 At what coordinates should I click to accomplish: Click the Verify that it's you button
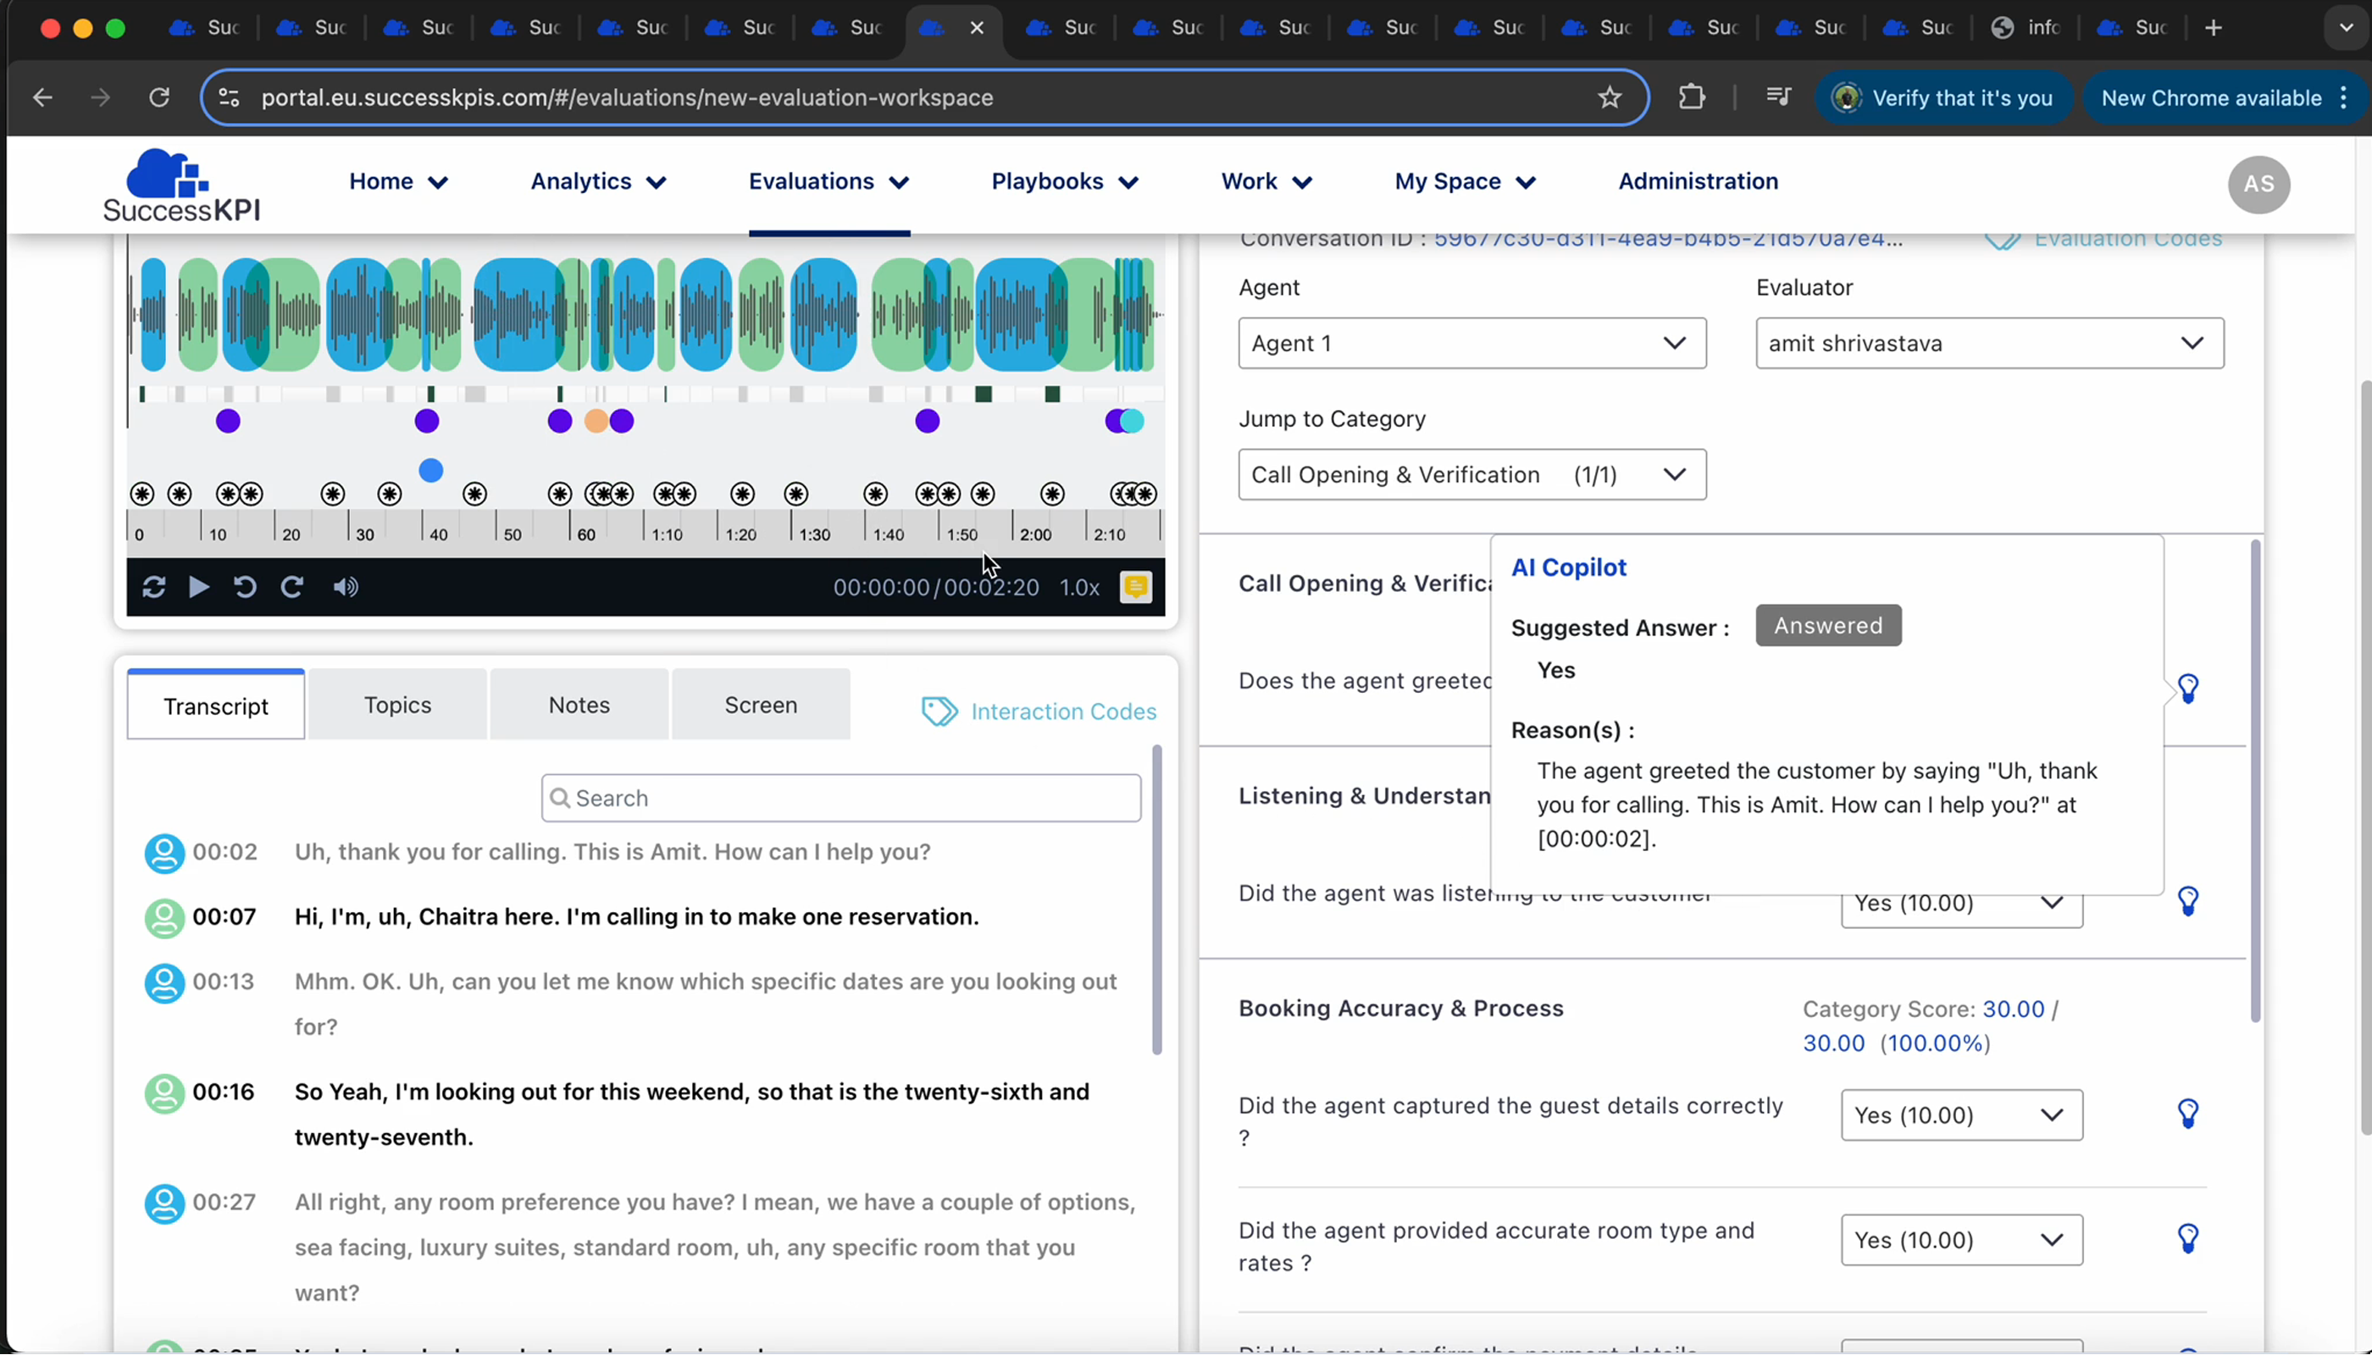(1944, 97)
